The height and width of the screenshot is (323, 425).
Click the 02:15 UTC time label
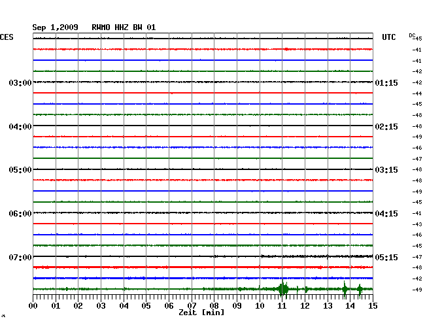pyautogui.click(x=386, y=127)
